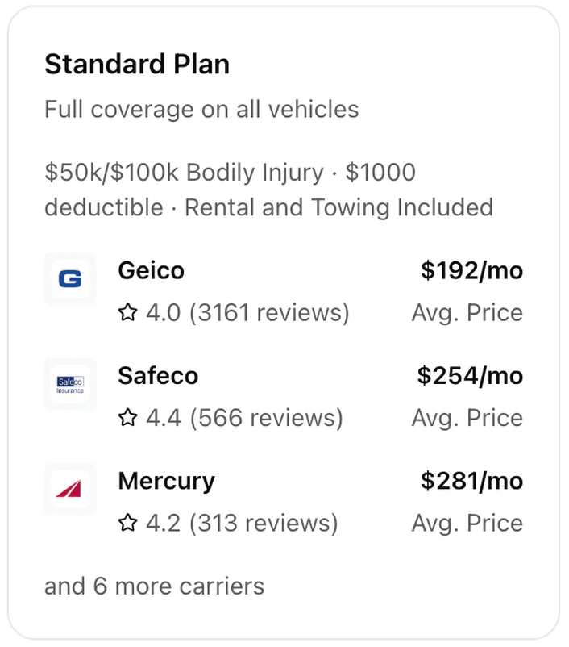Click the 'Full coverage on all vehicles' subtitle
Viewport: 569px width, 647px height.
202,110
